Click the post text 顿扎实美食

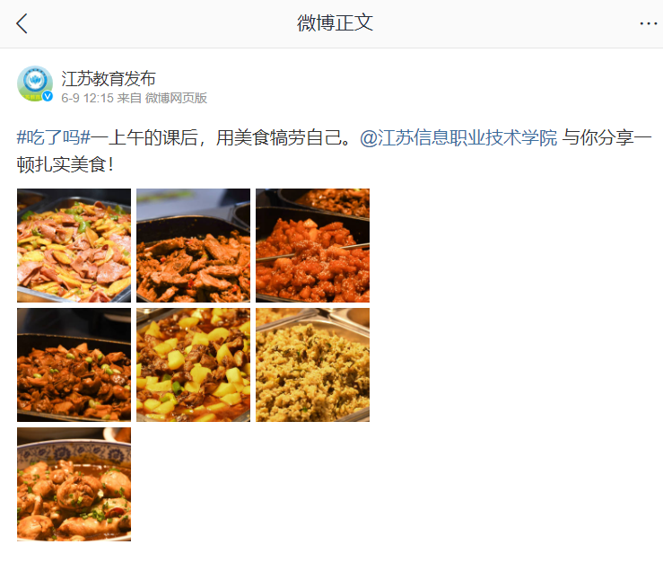(x=61, y=164)
